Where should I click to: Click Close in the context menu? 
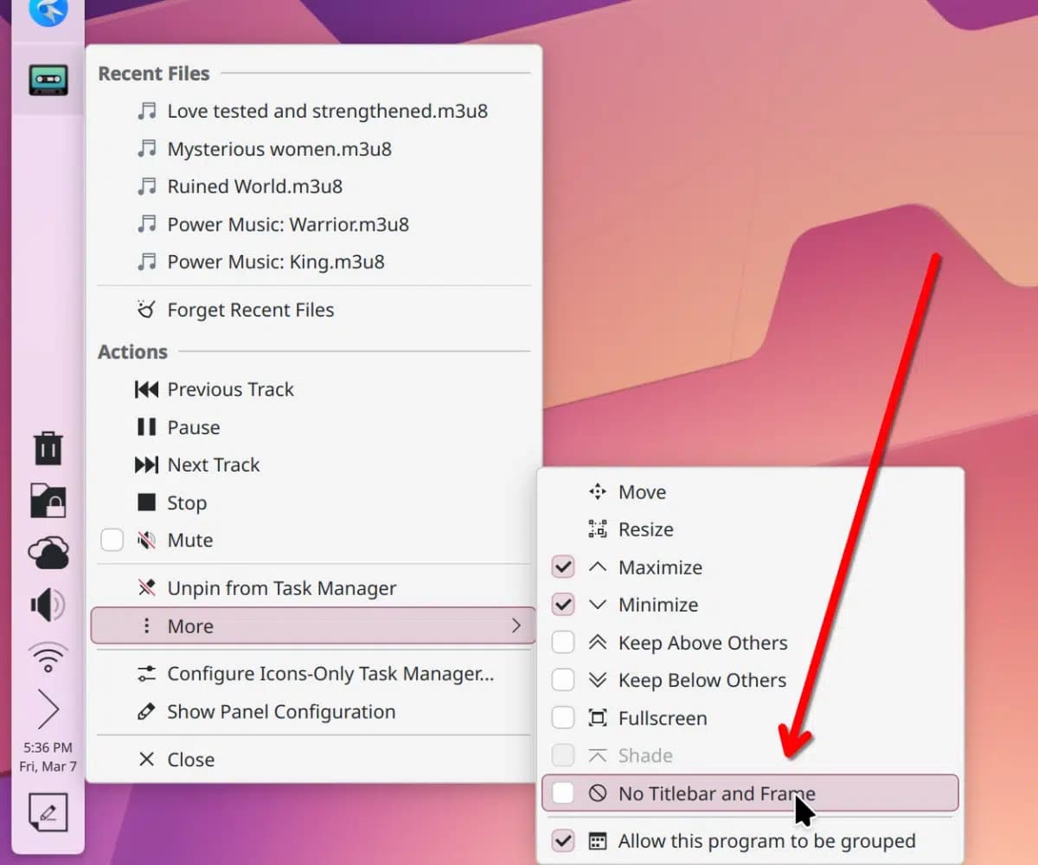click(313, 759)
